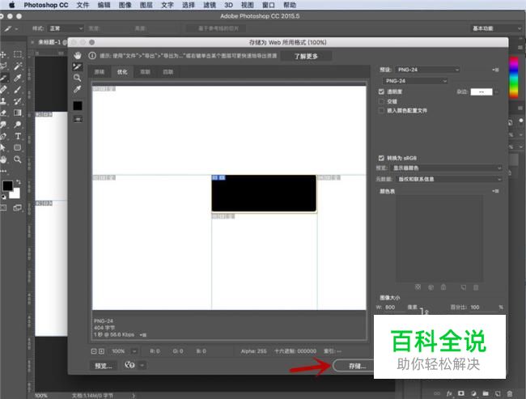Select Zoom tool in Save for Web dialog
Image resolution: width=526 pixels, height=399 pixels.
pos(78,78)
